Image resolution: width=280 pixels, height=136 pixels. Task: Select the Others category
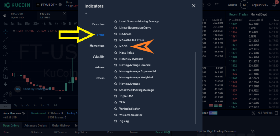pyautogui.click(x=100, y=78)
